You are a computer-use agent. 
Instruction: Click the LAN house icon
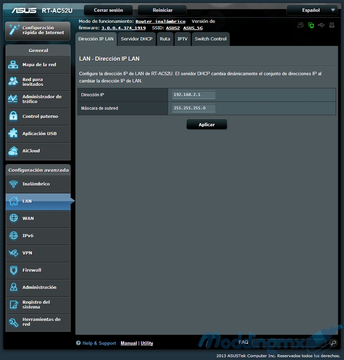tap(14, 201)
